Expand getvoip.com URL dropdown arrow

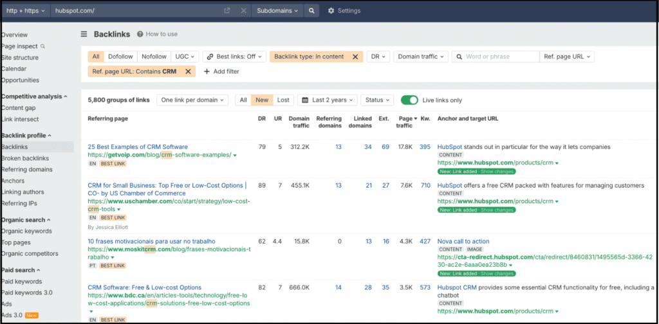pos(235,156)
